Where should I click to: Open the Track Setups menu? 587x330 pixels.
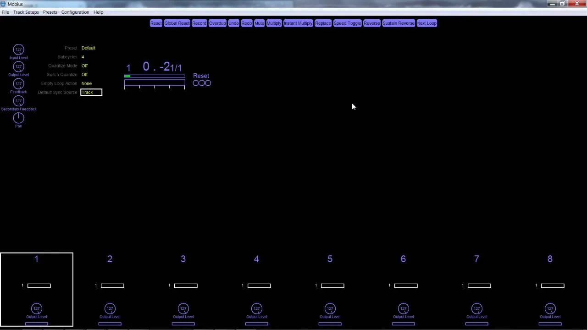click(x=26, y=12)
